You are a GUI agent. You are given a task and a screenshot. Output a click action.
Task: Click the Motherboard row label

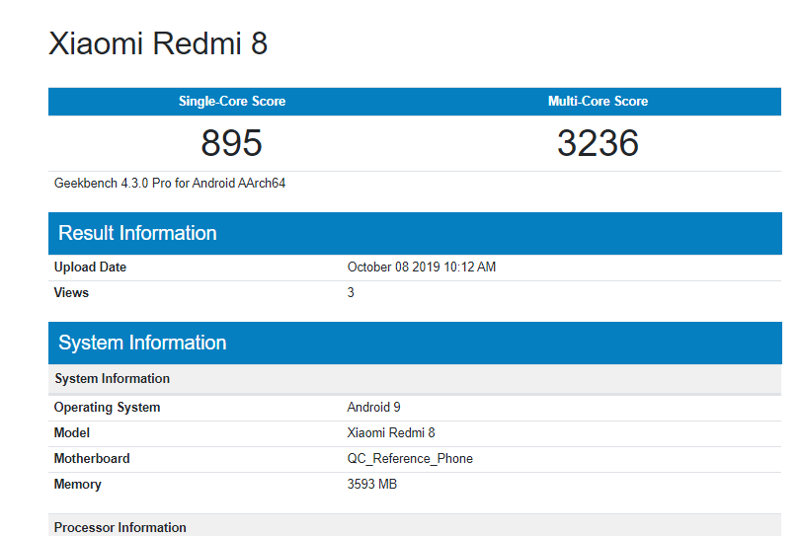[x=92, y=459]
